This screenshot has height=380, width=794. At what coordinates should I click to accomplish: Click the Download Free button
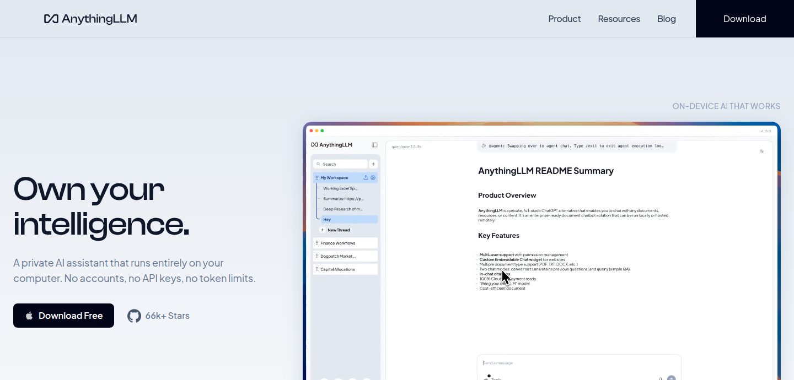click(x=63, y=316)
